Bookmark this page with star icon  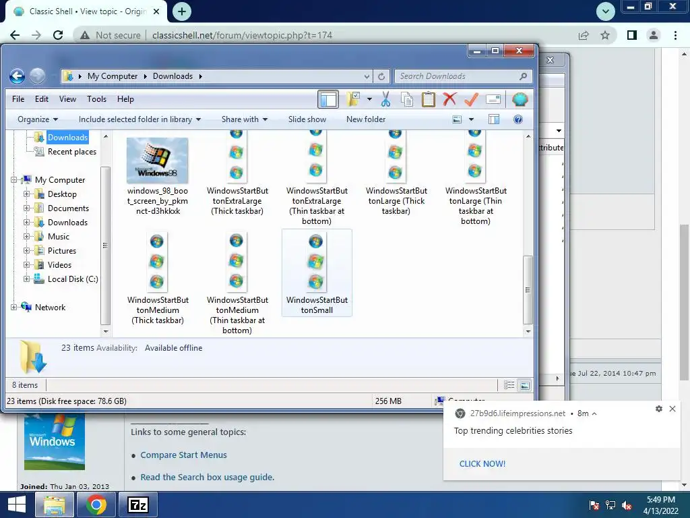(605, 35)
